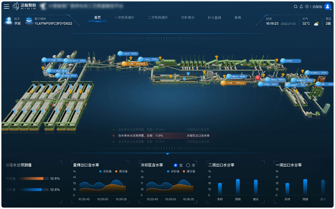The width and height of the screenshot is (335, 209).
Task: Select the orange 8760kg/h flow label
Action: pos(233,83)
